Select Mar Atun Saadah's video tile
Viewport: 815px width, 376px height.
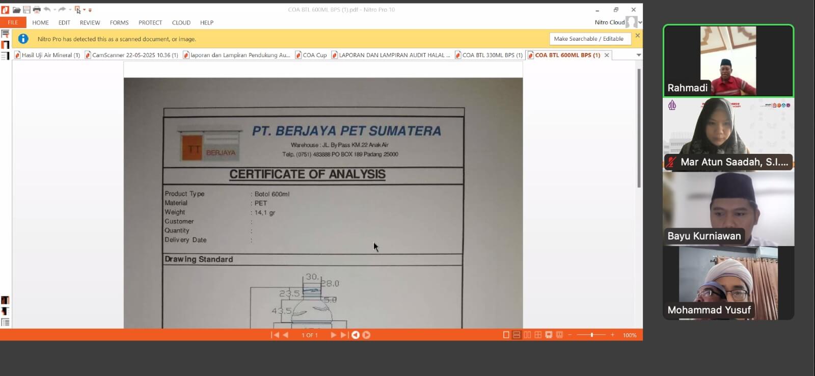click(728, 134)
